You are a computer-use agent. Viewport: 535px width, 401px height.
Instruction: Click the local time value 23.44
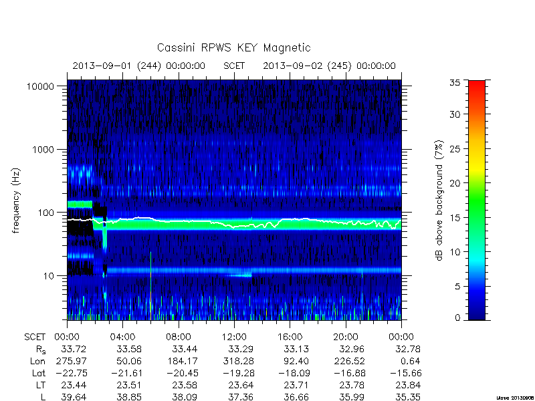[74, 386]
